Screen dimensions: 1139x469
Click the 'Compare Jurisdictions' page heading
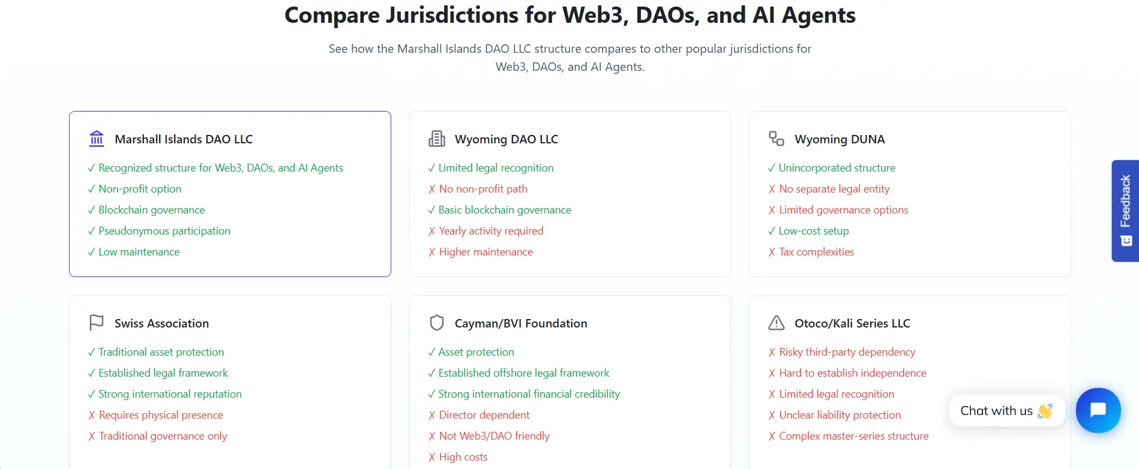pyautogui.click(x=569, y=15)
